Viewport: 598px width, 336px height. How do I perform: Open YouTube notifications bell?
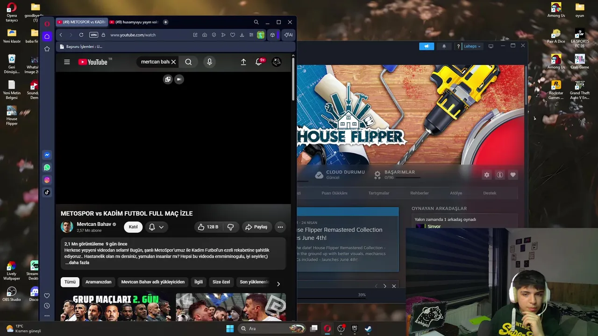pos(259,62)
